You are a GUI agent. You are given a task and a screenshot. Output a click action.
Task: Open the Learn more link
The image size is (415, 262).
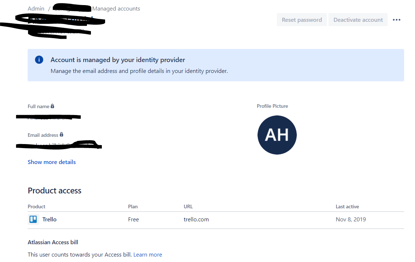148,255
